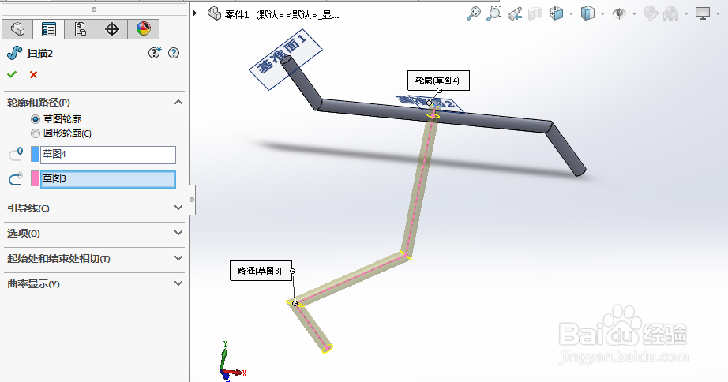This screenshot has height=382, width=728.
Task: Click the Edit Appearance icon
Action: 651,13
